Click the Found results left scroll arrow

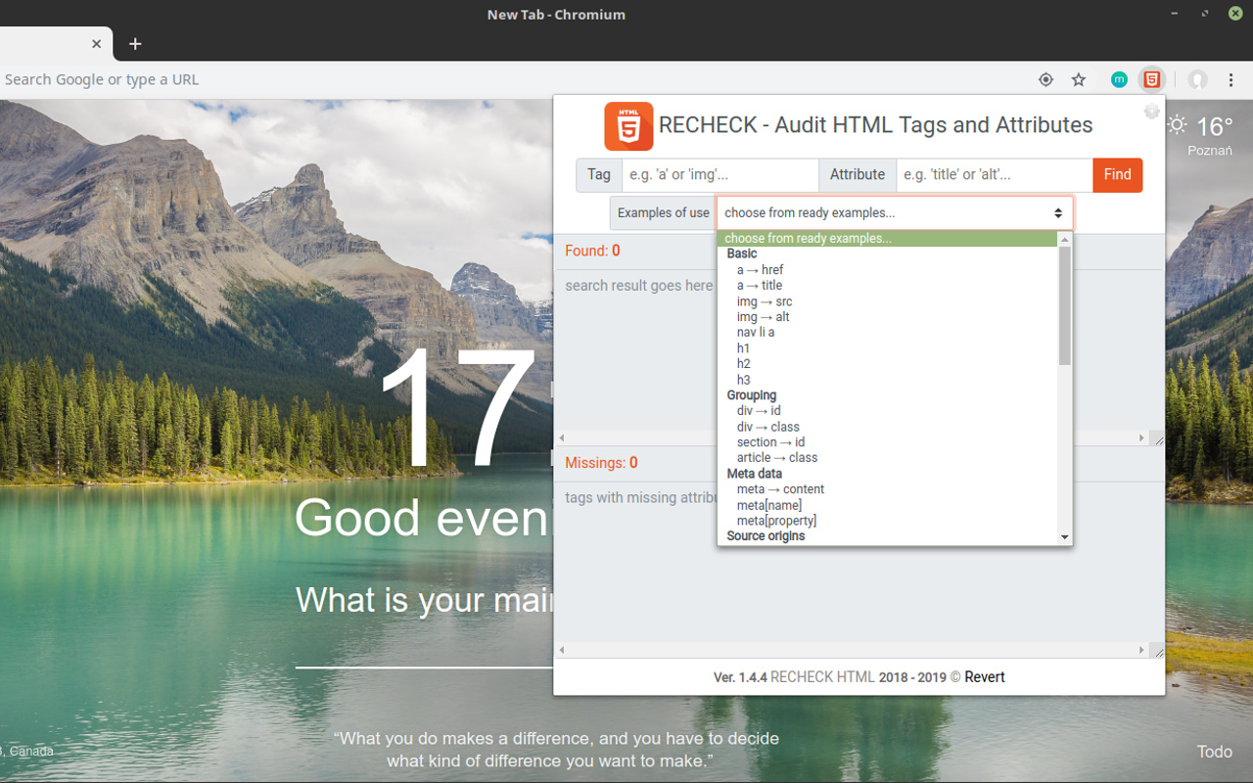pos(562,438)
